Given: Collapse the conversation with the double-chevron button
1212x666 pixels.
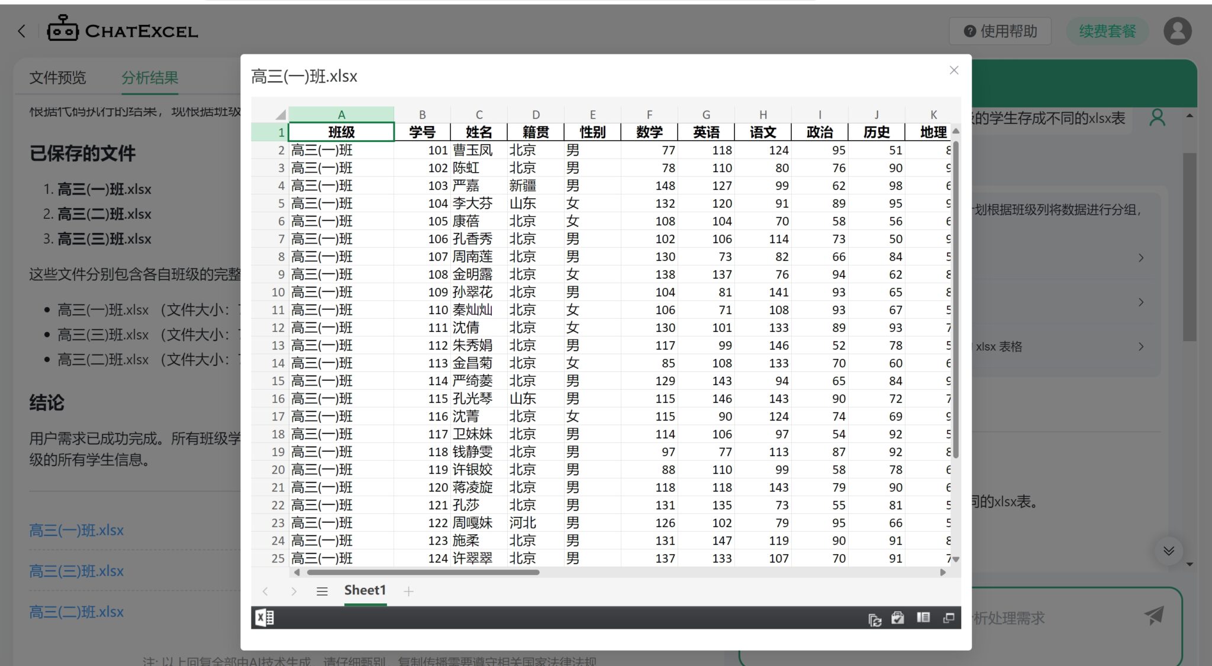Looking at the screenshot, I should click(1169, 551).
